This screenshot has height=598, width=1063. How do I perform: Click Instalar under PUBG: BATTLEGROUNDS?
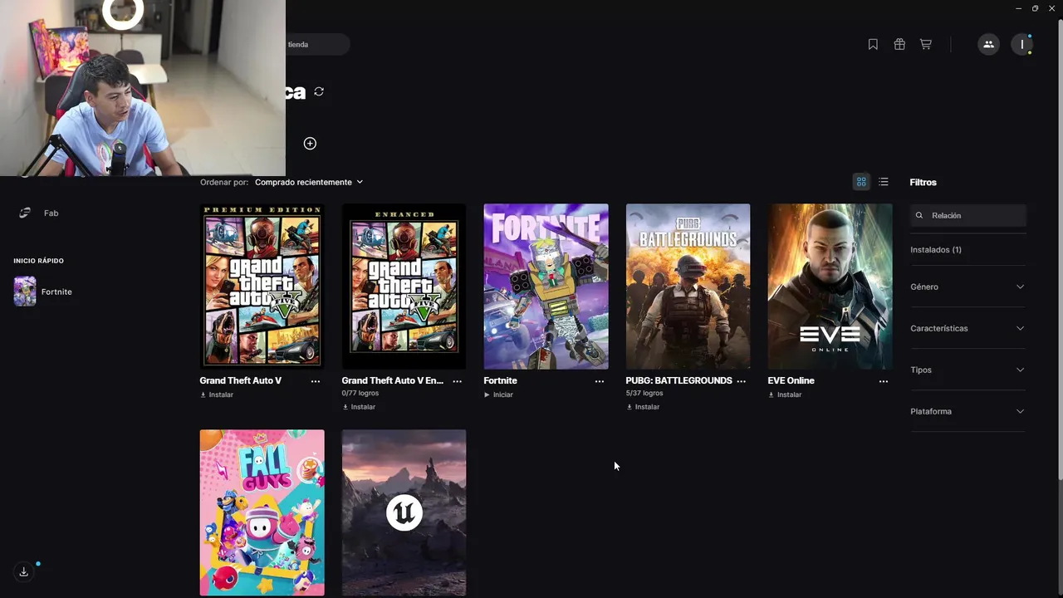[643, 407]
